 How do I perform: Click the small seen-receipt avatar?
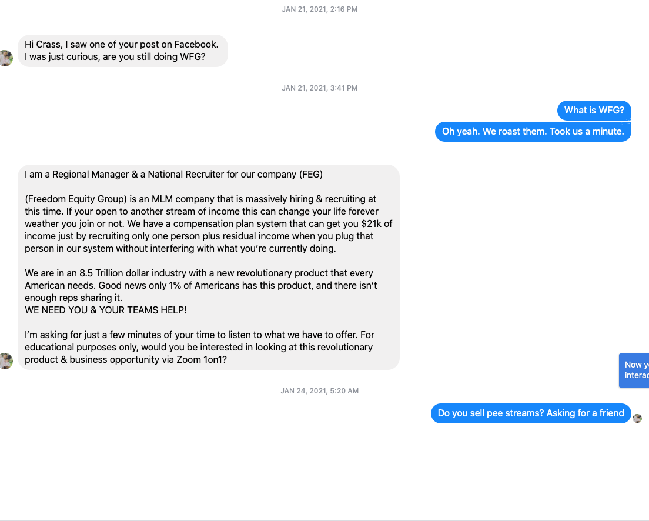point(637,418)
